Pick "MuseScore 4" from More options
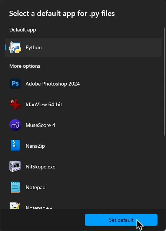Image resolution: width=166 pixels, height=231 pixels. (x=83, y=125)
